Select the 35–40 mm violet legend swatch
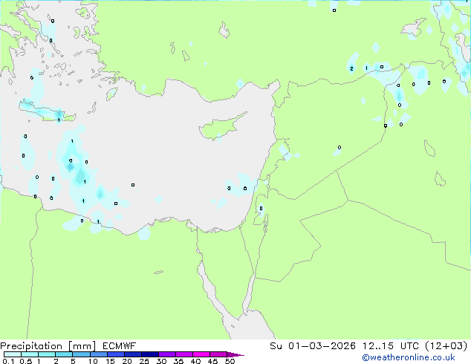Image resolution: width=471 pixels, height=364 pixels. [183, 354]
